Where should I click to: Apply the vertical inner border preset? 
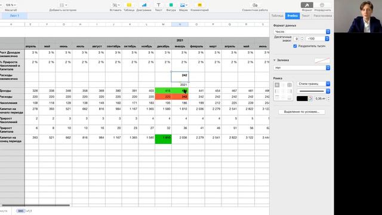pyautogui.click(x=283, y=91)
